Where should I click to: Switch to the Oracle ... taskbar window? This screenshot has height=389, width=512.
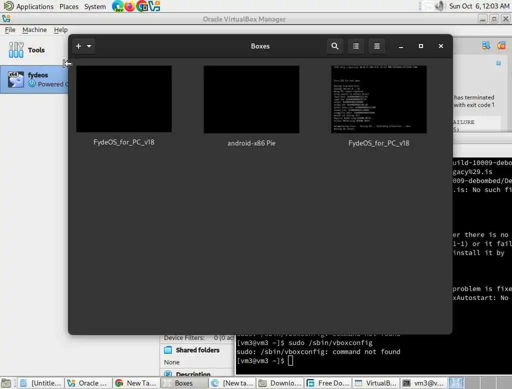click(88, 383)
